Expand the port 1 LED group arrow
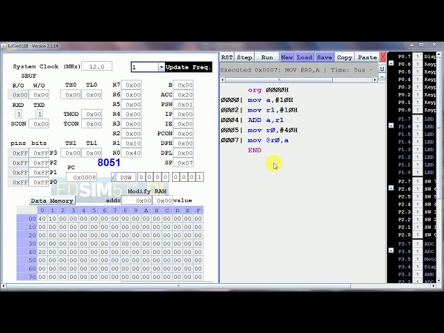The image size is (444, 333). 391,125
